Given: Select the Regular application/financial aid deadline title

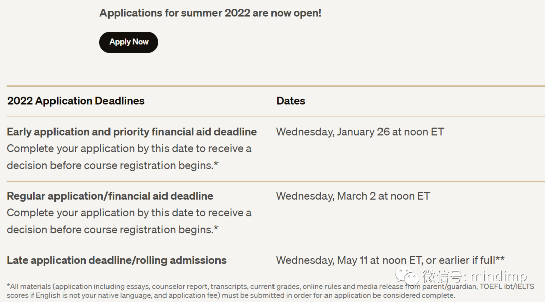Looking at the screenshot, I should (x=110, y=196).
